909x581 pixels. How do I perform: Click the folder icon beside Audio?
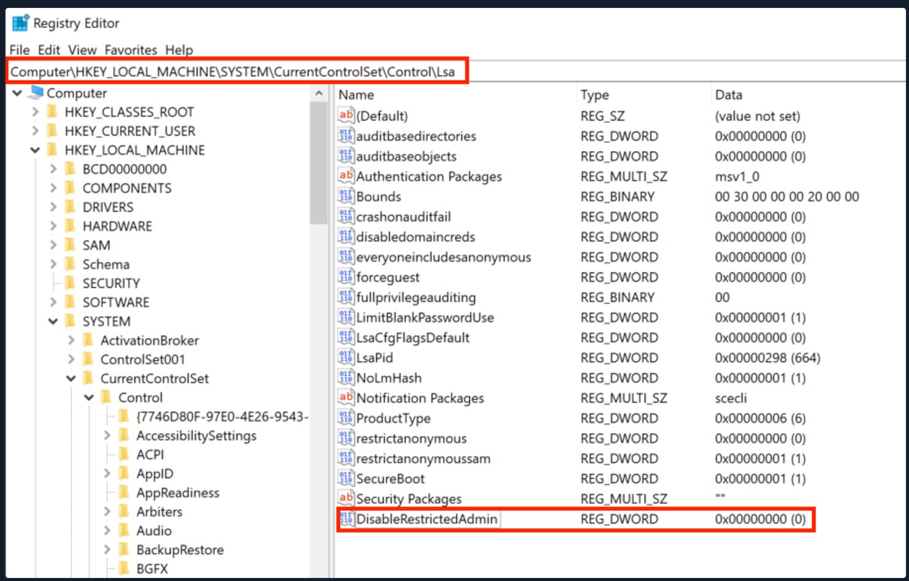click(x=124, y=530)
